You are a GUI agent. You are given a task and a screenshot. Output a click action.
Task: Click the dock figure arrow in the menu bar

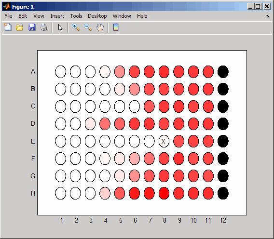click(x=268, y=16)
